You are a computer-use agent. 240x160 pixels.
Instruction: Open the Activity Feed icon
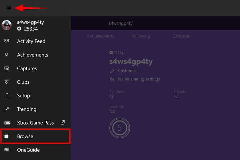tap(7, 41)
